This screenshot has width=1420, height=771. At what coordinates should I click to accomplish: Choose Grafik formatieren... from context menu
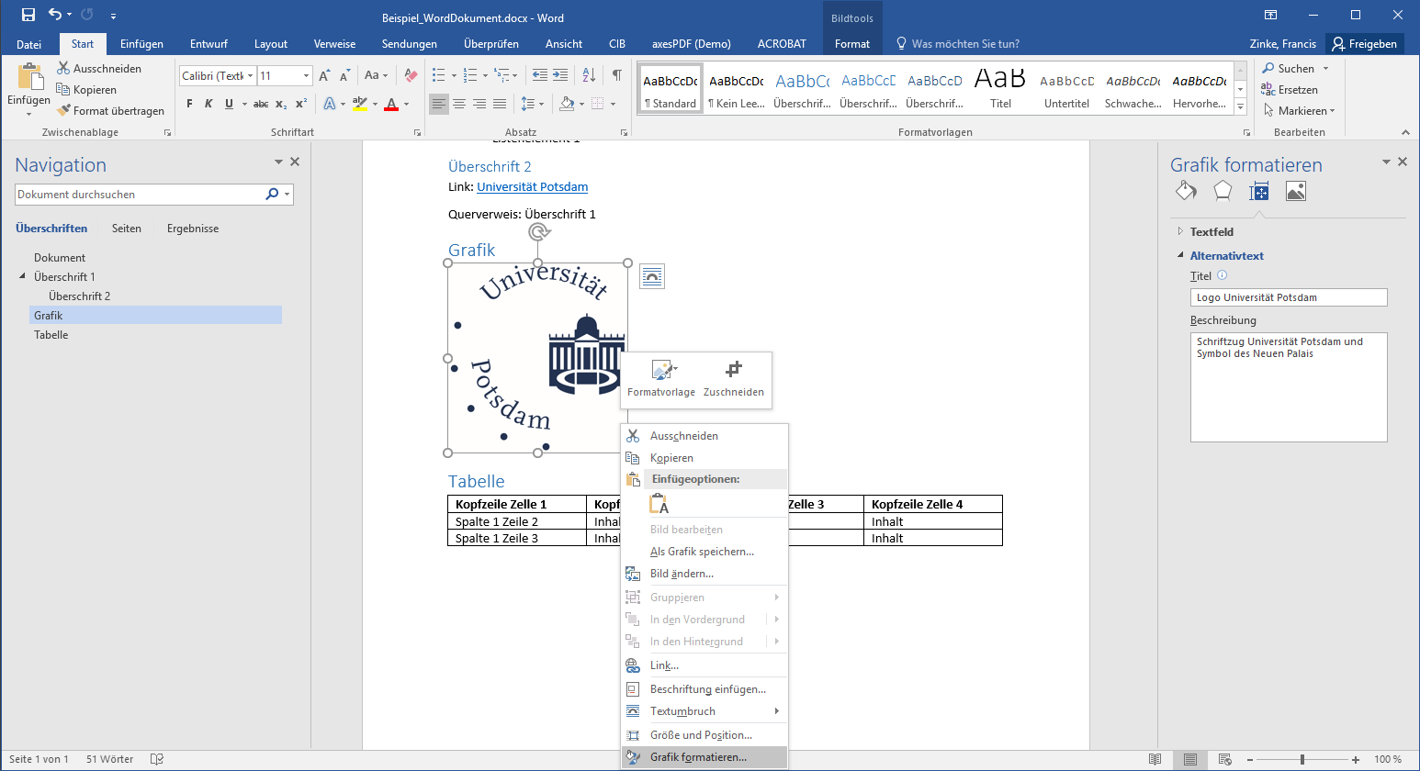point(698,757)
